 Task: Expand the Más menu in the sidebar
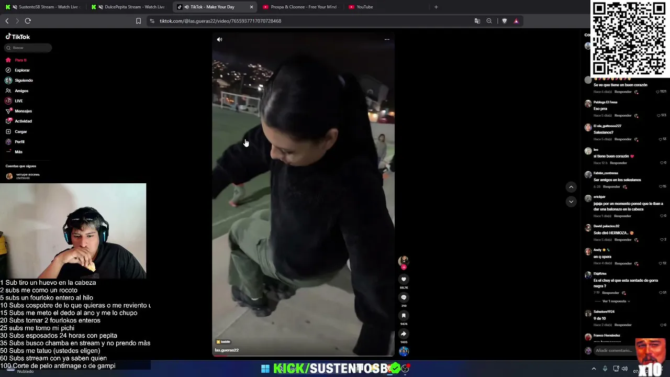point(14,152)
